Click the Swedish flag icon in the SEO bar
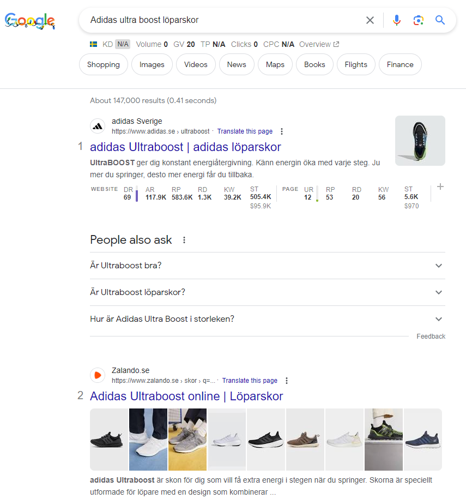This screenshot has width=466, height=499. coord(93,44)
